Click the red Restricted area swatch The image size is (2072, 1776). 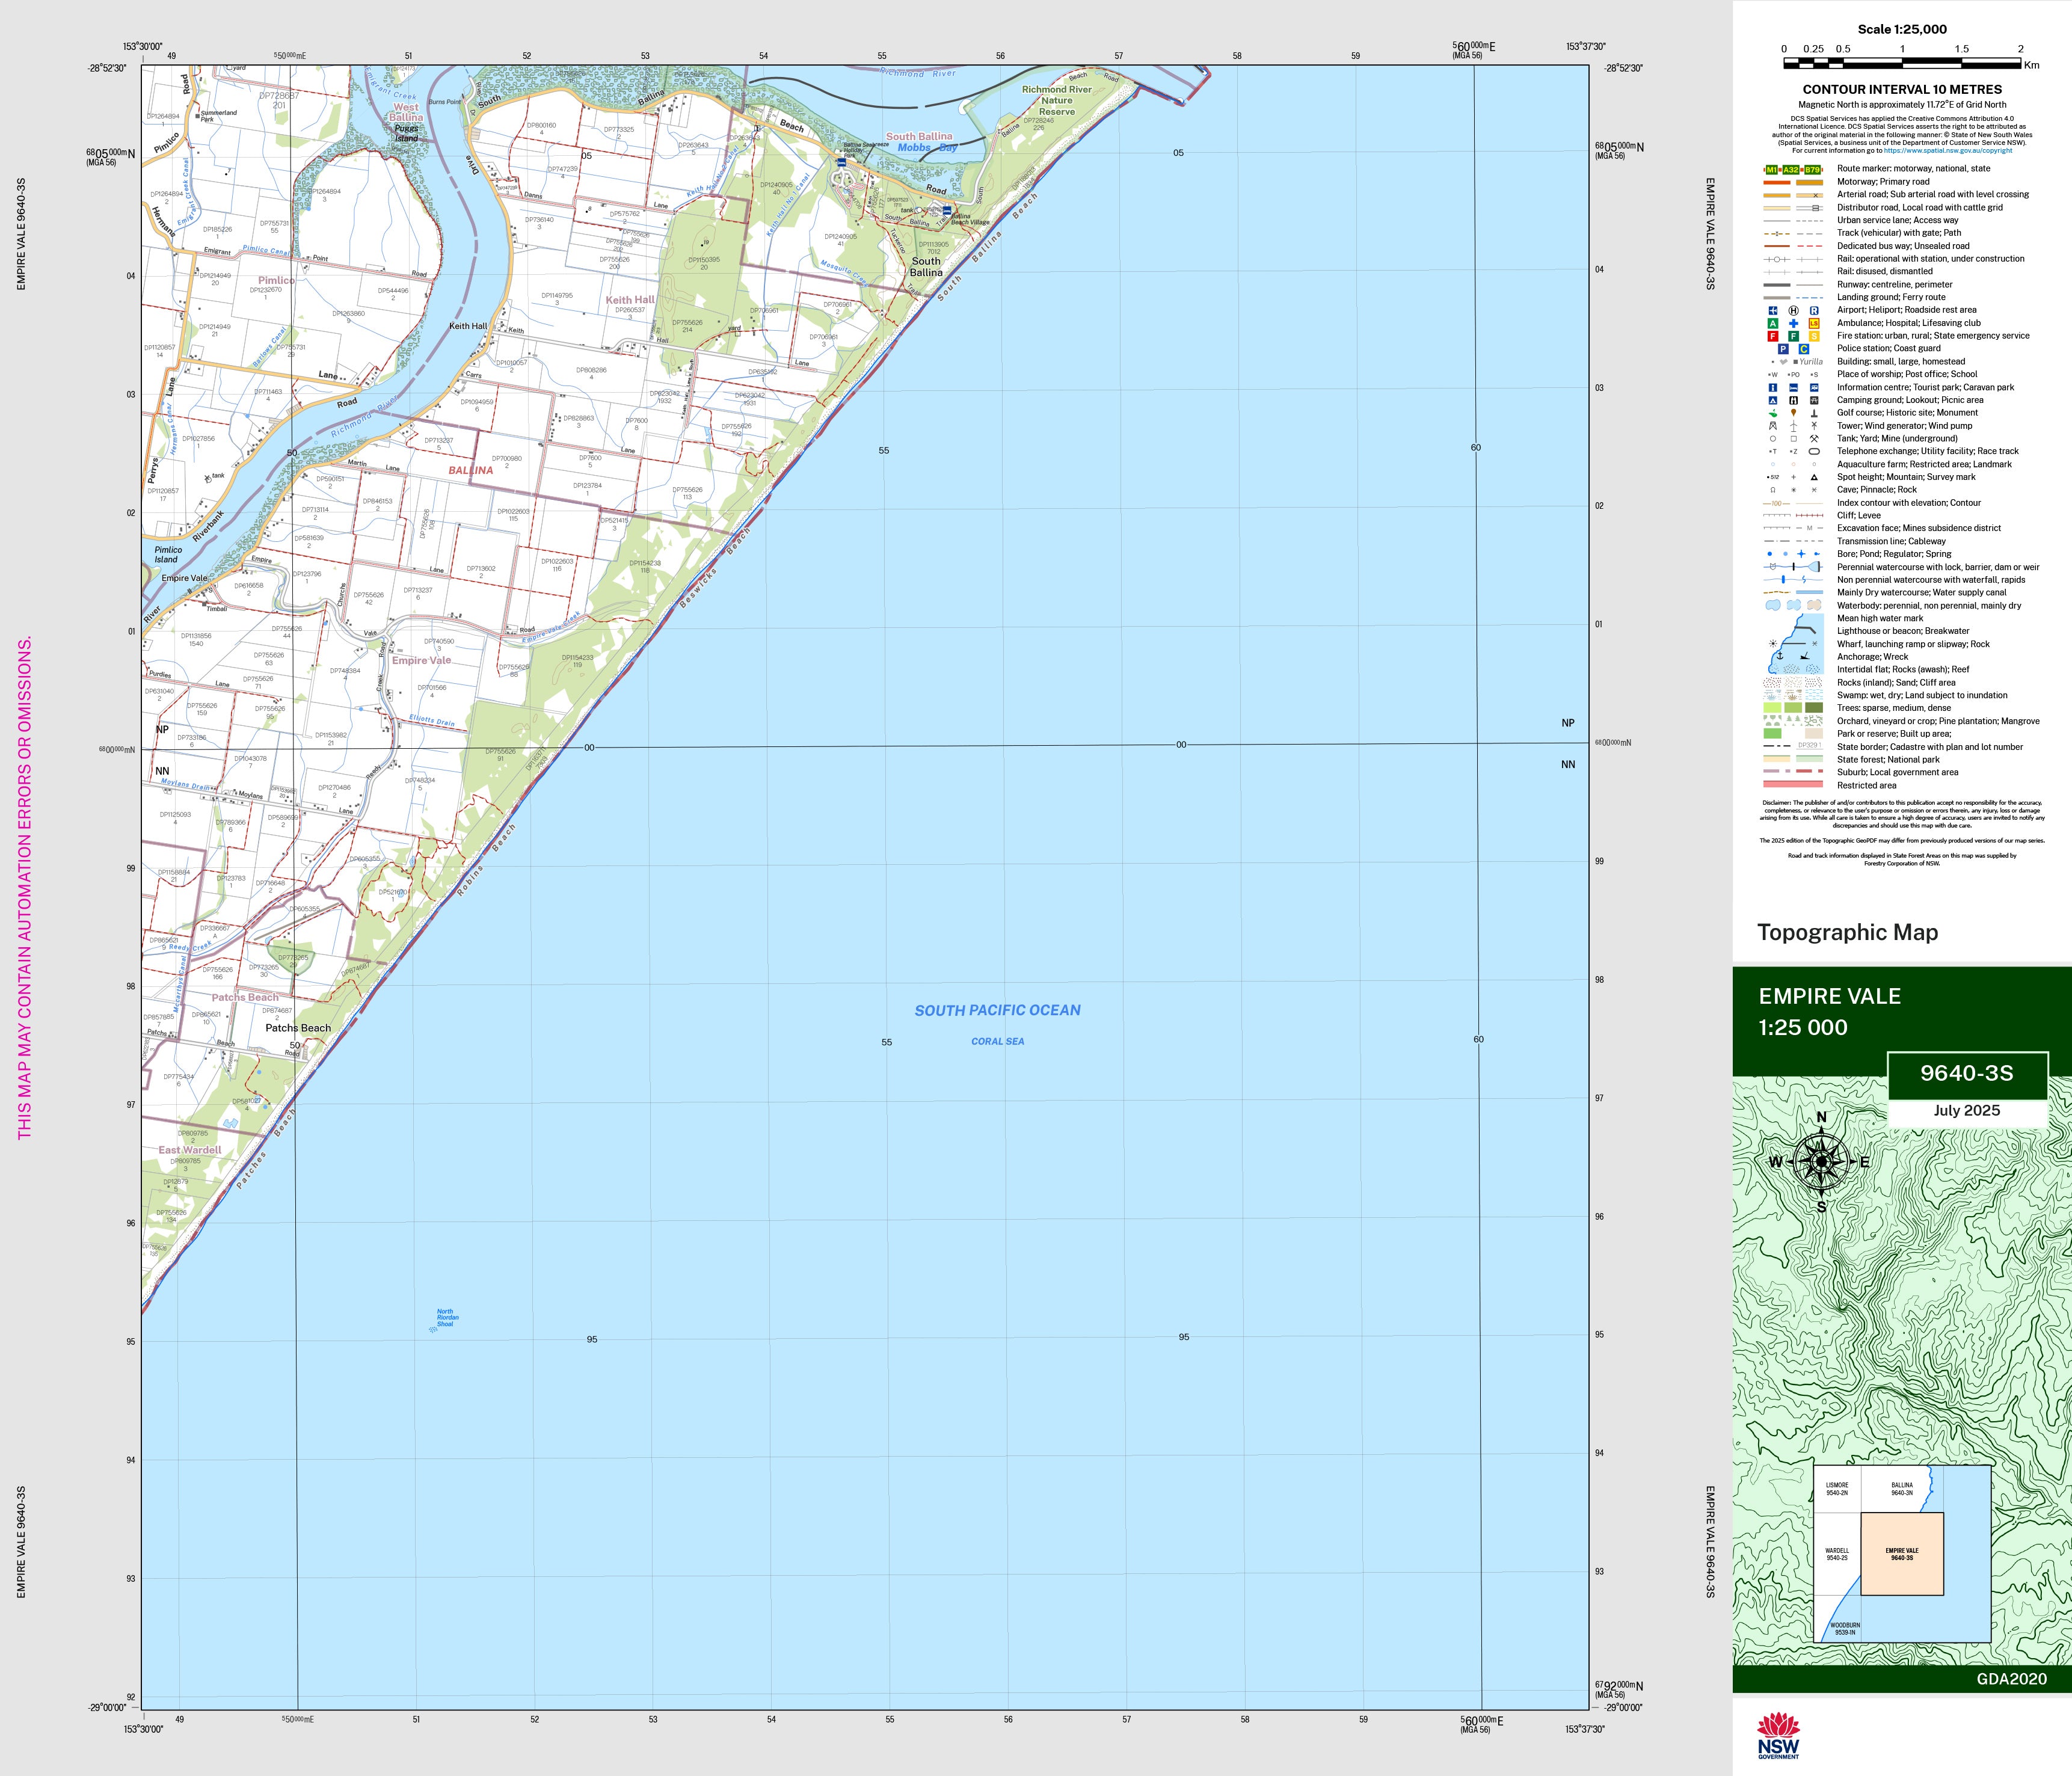pos(1793,785)
